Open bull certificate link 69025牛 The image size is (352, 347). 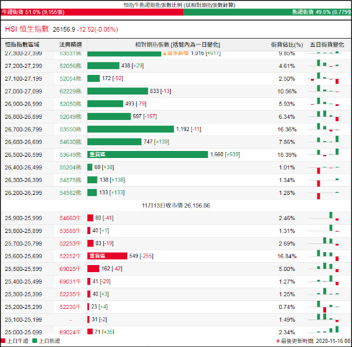pyautogui.click(x=70, y=269)
